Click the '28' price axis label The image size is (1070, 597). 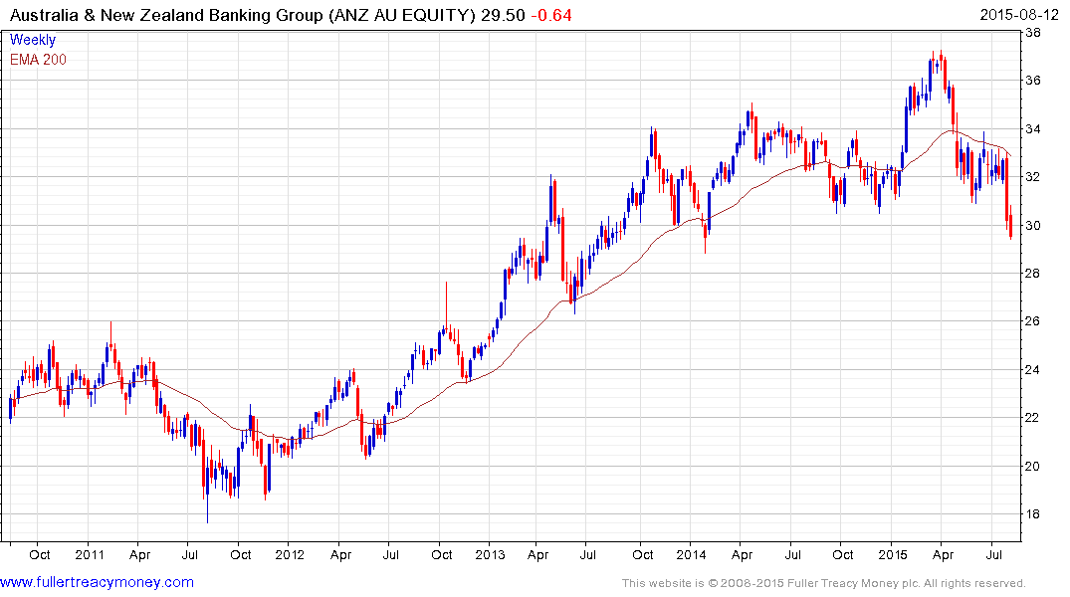pos(1032,274)
